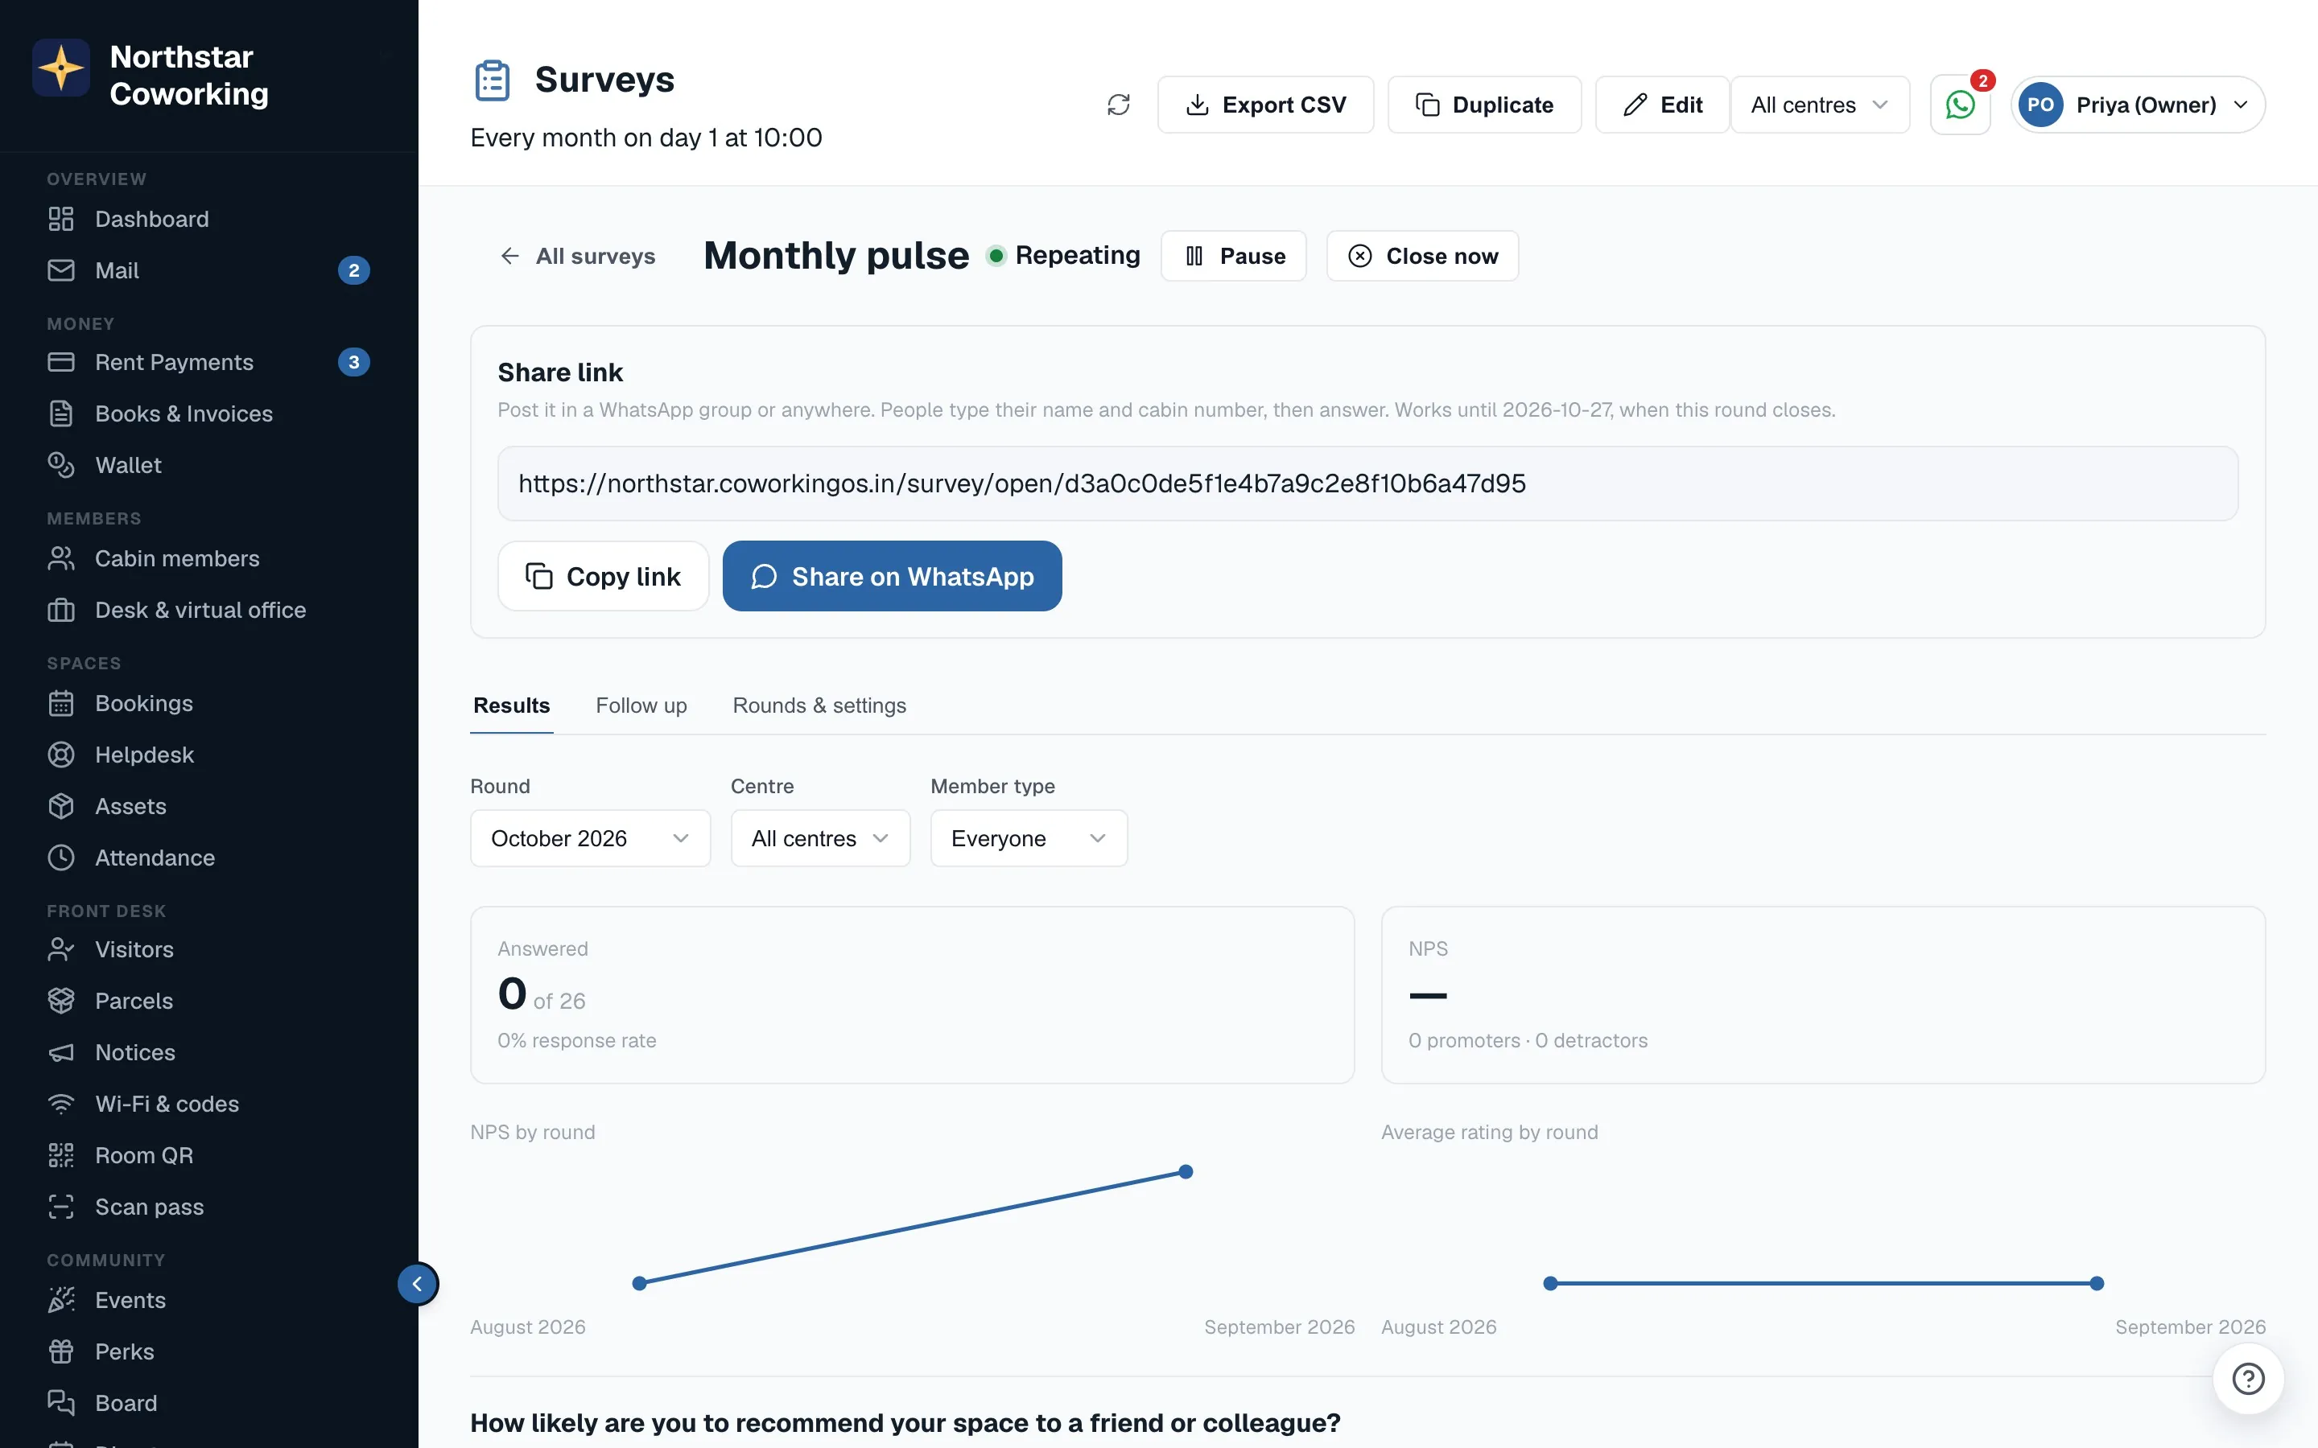Click the Surveys clipboard icon in header
2318x1448 pixels.
tap(493, 80)
